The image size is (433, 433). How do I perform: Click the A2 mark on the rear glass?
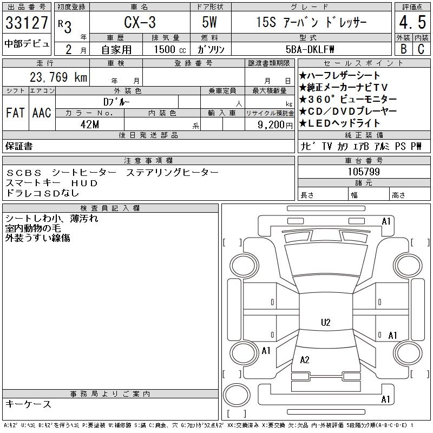[305, 360]
